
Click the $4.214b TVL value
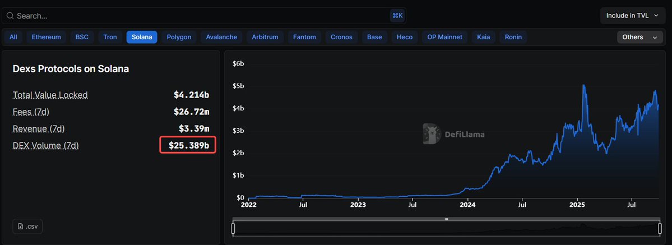click(x=191, y=95)
